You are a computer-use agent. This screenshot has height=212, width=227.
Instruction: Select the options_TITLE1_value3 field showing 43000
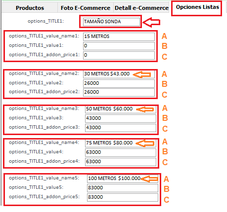(x=121, y=118)
